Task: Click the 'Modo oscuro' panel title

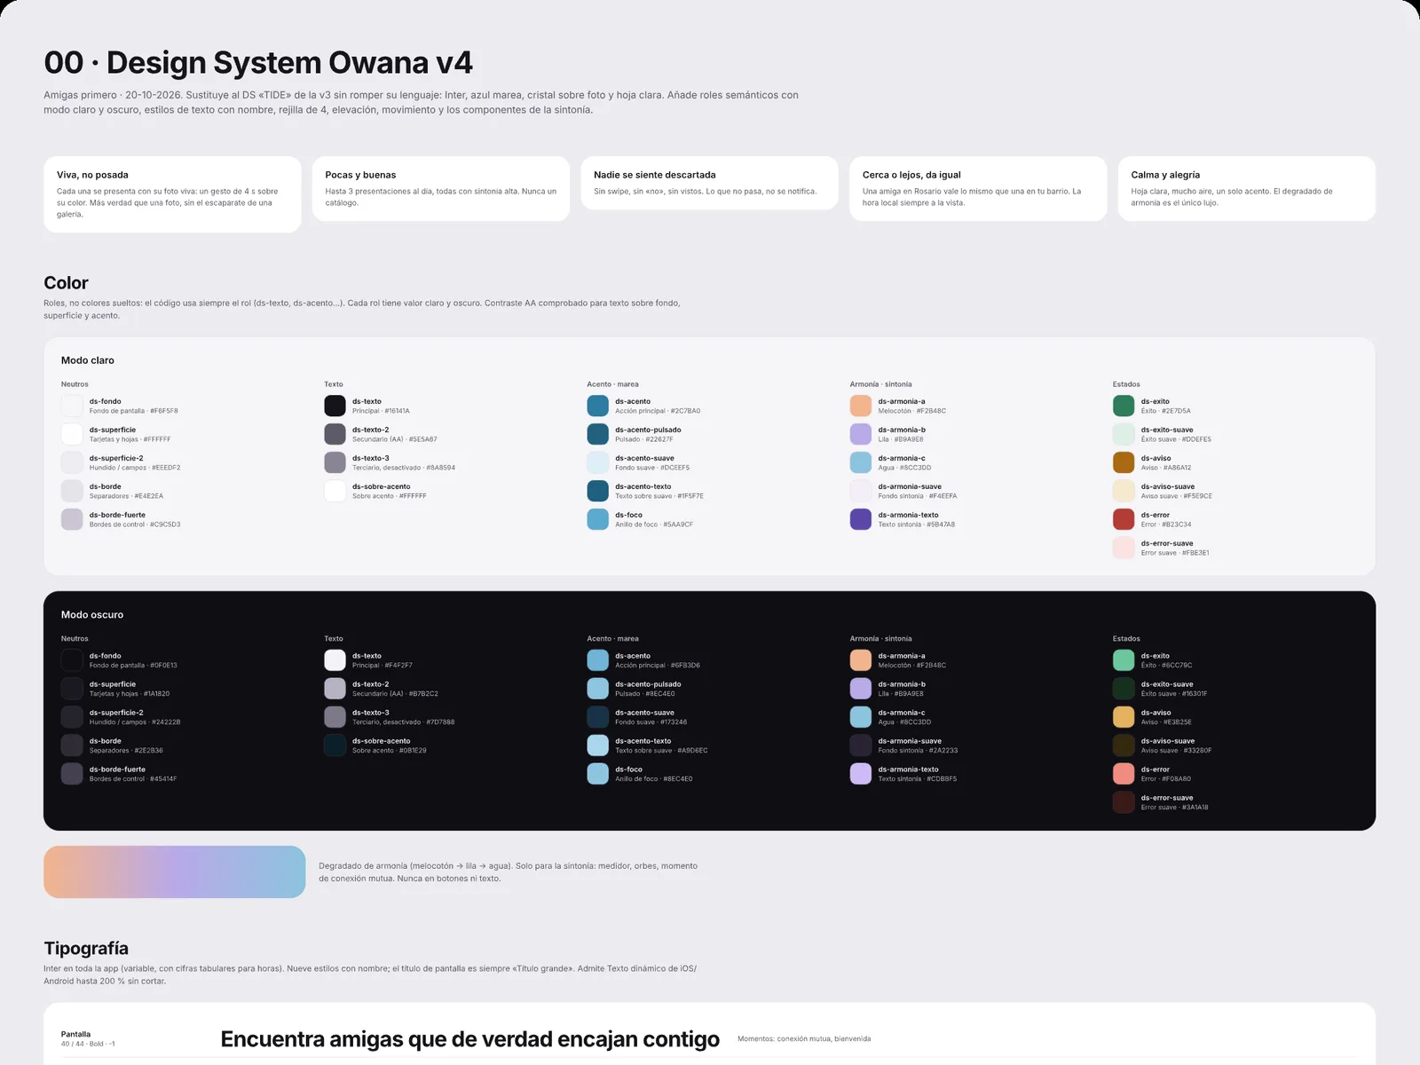Action: pyautogui.click(x=92, y=615)
